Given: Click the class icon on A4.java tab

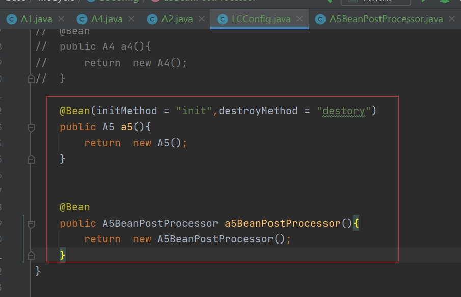Looking at the screenshot, I should click(82, 20).
